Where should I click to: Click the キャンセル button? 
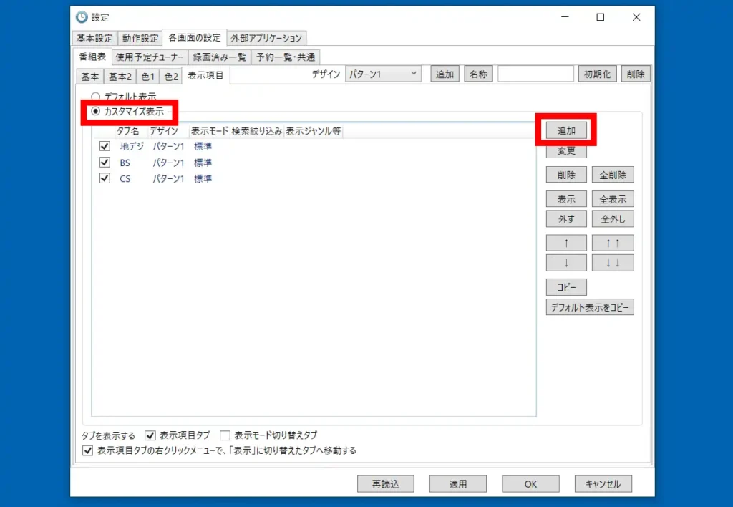[603, 484]
